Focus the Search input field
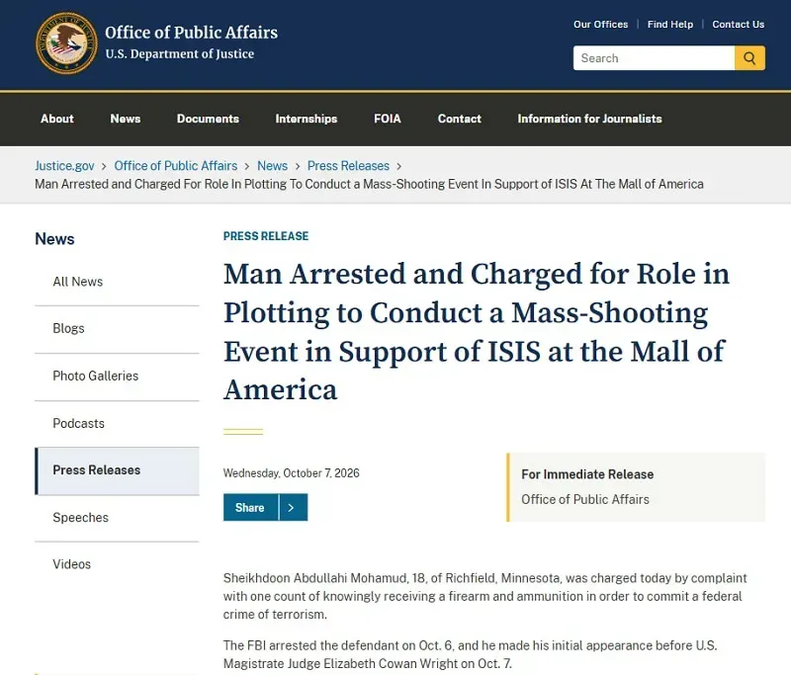 654,58
